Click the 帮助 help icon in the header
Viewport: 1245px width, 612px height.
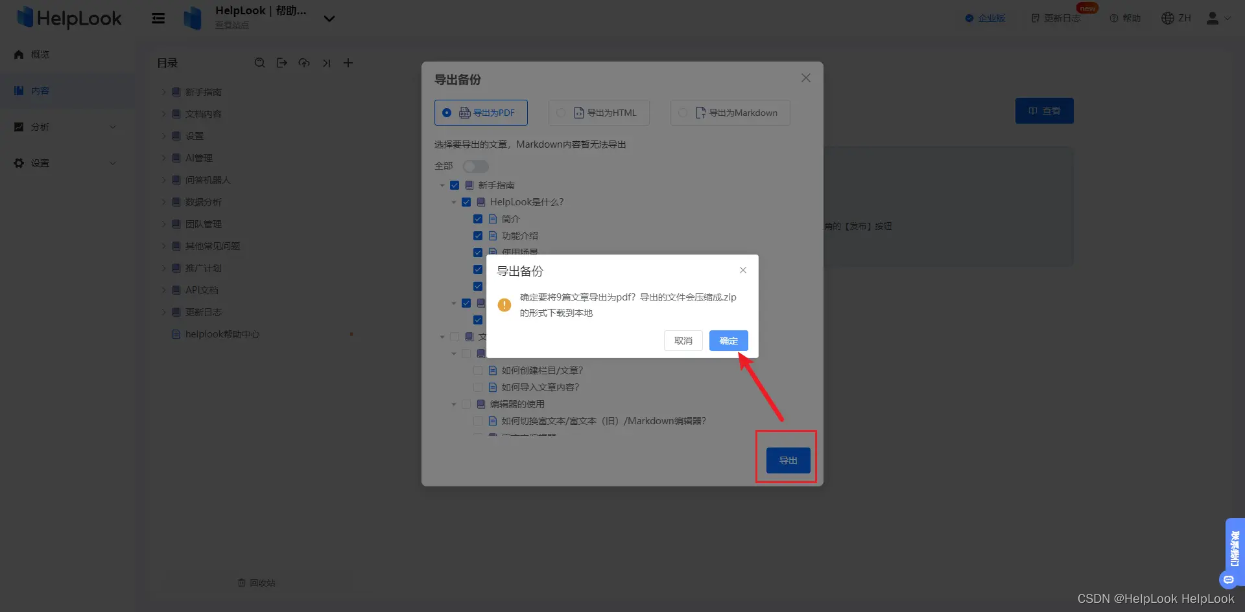[x=1114, y=18]
